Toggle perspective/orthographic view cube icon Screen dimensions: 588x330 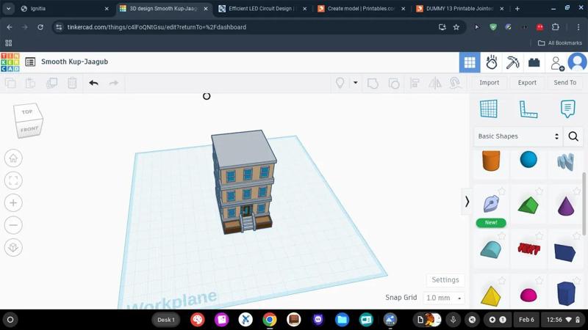point(13,247)
